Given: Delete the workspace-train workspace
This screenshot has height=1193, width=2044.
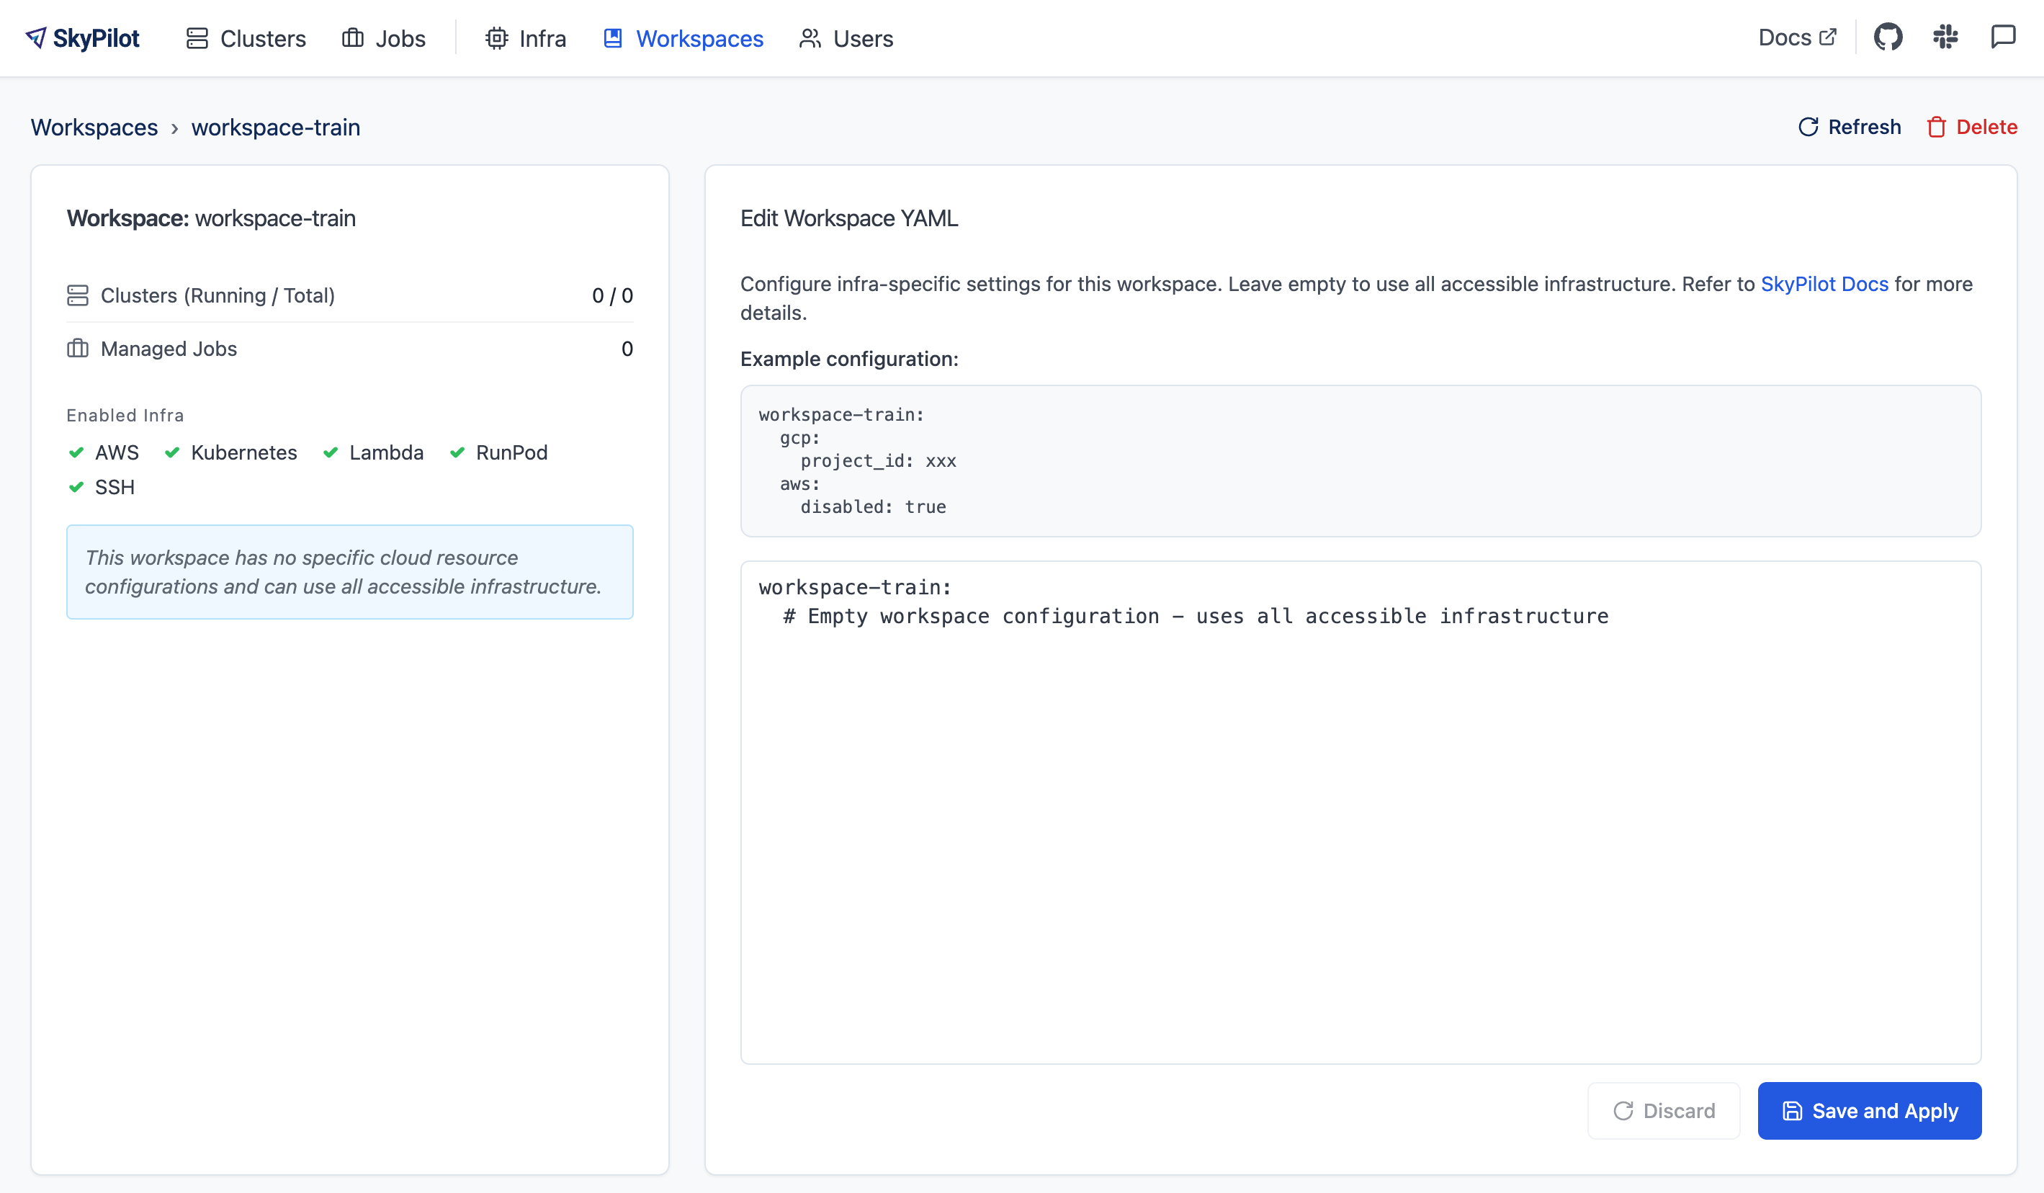Looking at the screenshot, I should [1972, 127].
